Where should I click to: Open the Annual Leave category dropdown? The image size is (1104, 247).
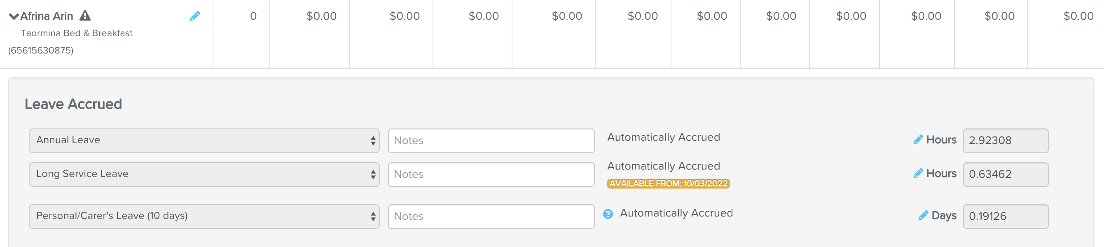(204, 140)
